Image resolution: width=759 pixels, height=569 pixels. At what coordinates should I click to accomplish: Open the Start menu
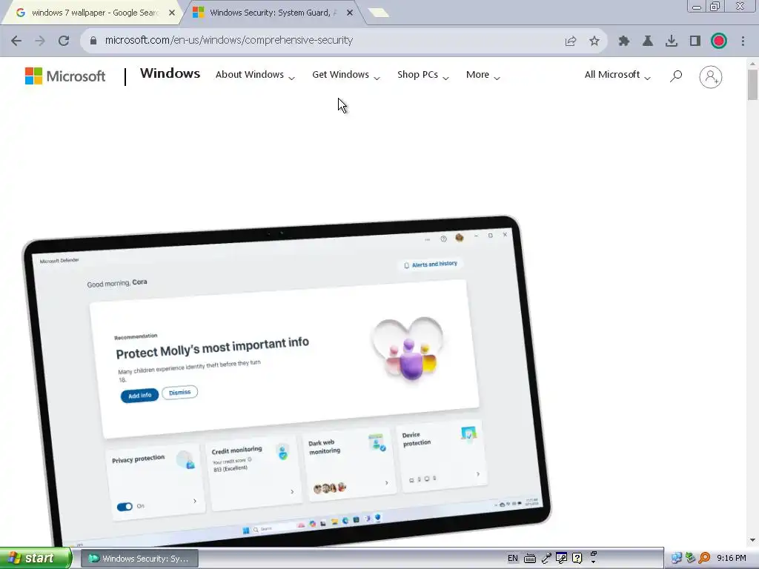point(35,558)
